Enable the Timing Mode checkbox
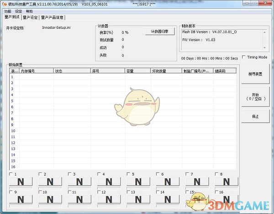This screenshot has height=214, width=274. (x=243, y=57)
